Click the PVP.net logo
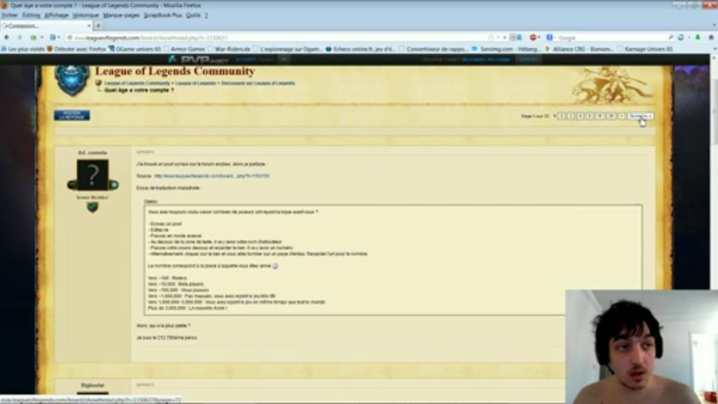The image size is (718, 404). click(198, 59)
